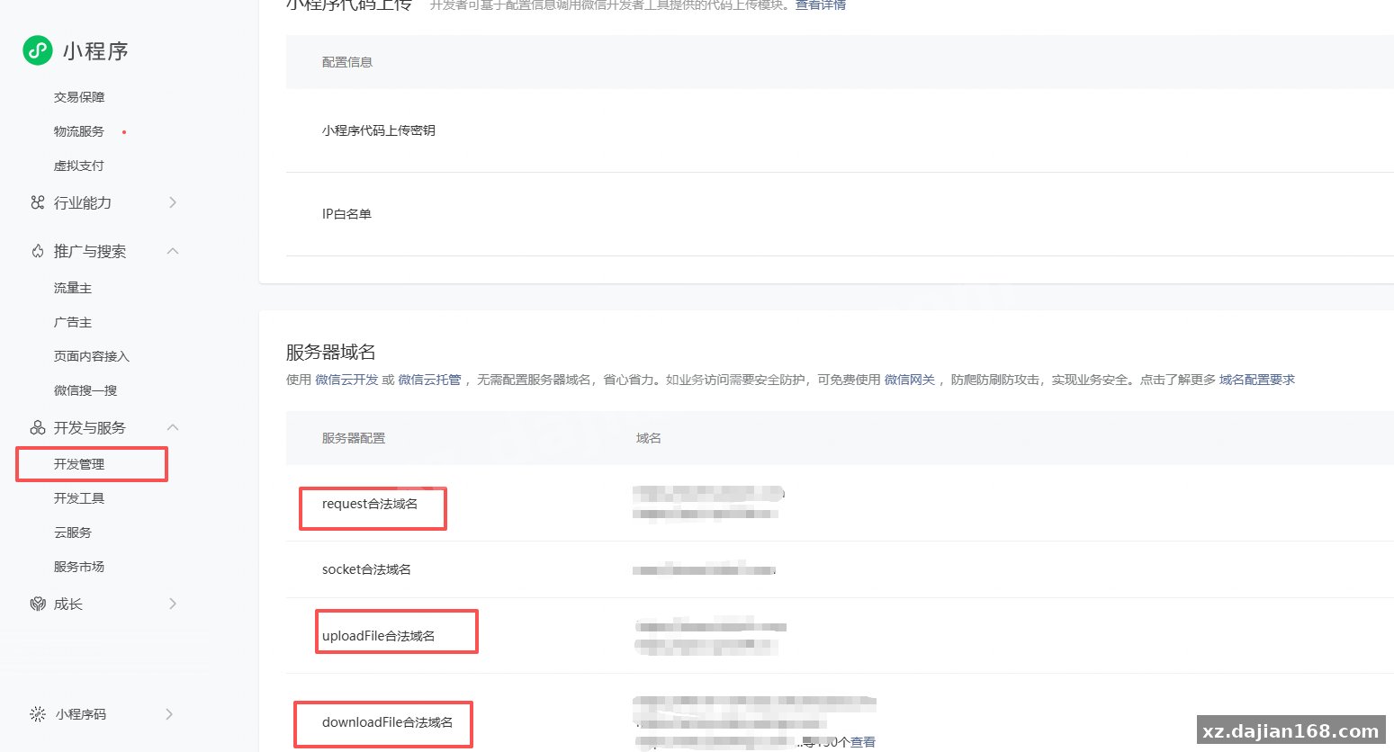Open 开发工具 in the sidebar
The height and width of the screenshot is (752, 1394).
coord(79,498)
